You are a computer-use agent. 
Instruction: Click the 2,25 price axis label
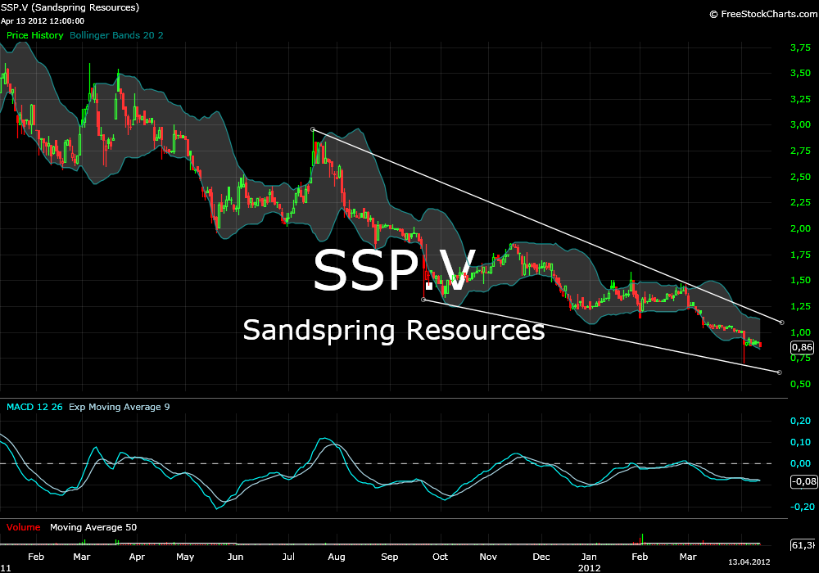point(801,203)
